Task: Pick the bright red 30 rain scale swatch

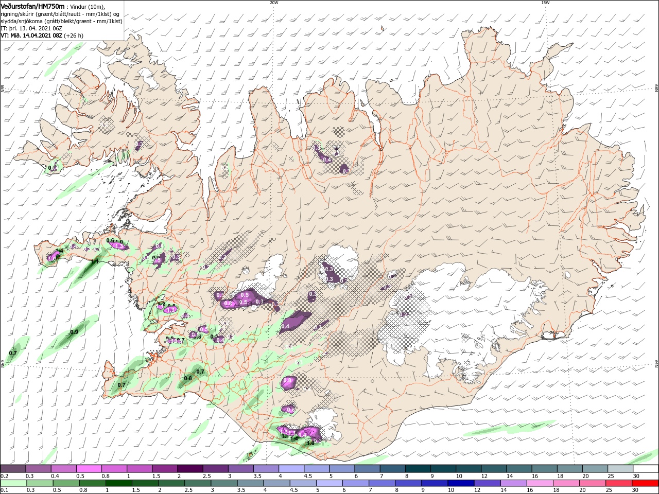Action: [x=646, y=483]
